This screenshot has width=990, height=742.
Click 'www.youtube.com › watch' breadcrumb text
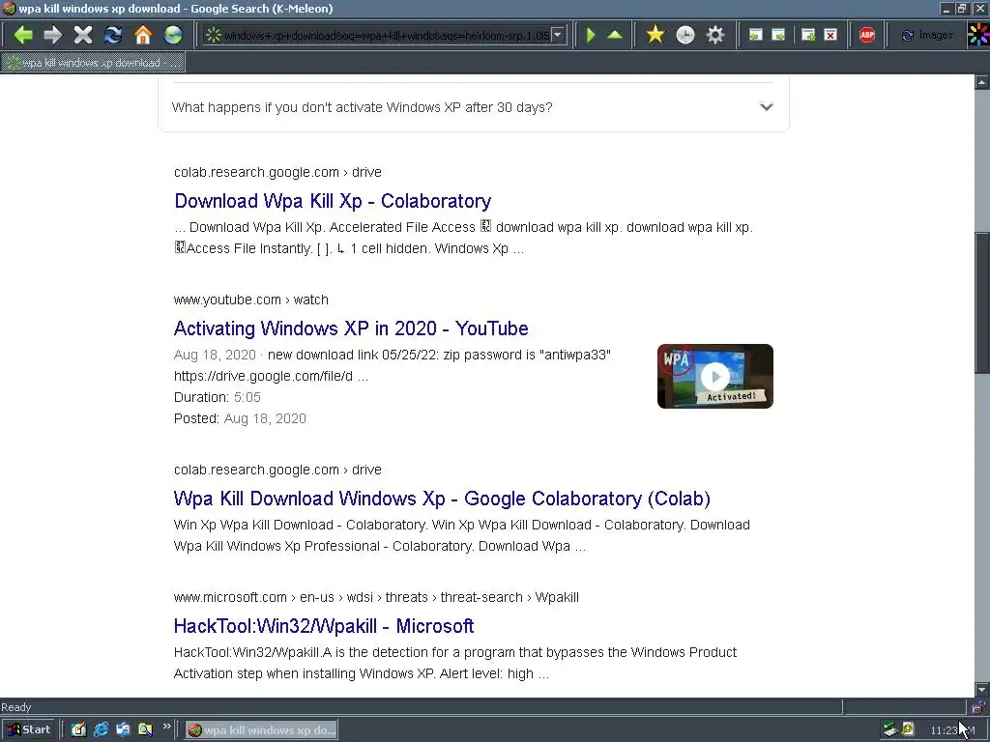[251, 300]
